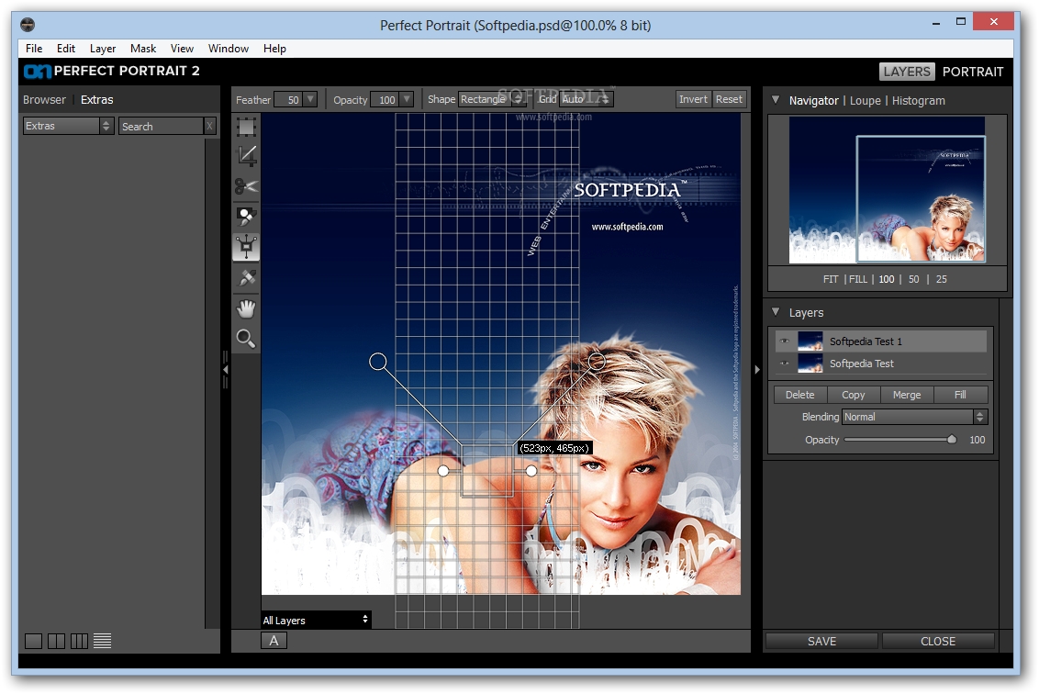The image size is (1039, 694).
Task: Switch to the Browser tab
Action: tap(44, 99)
